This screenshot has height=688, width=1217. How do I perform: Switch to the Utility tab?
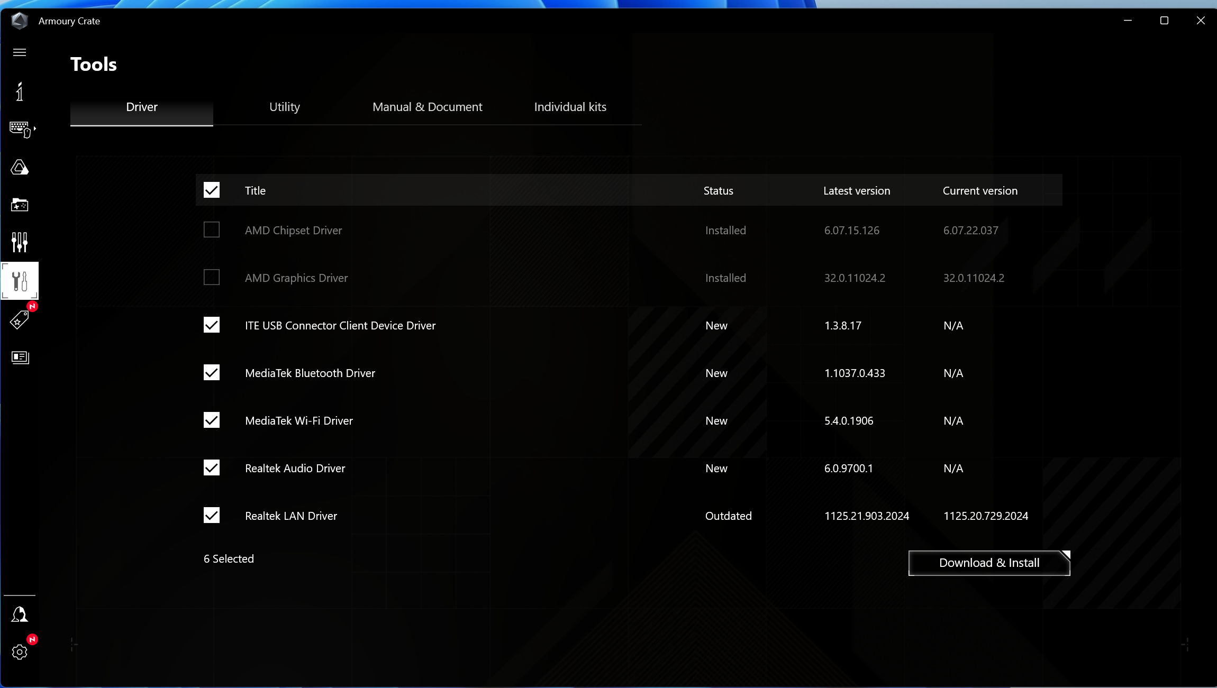[284, 107]
